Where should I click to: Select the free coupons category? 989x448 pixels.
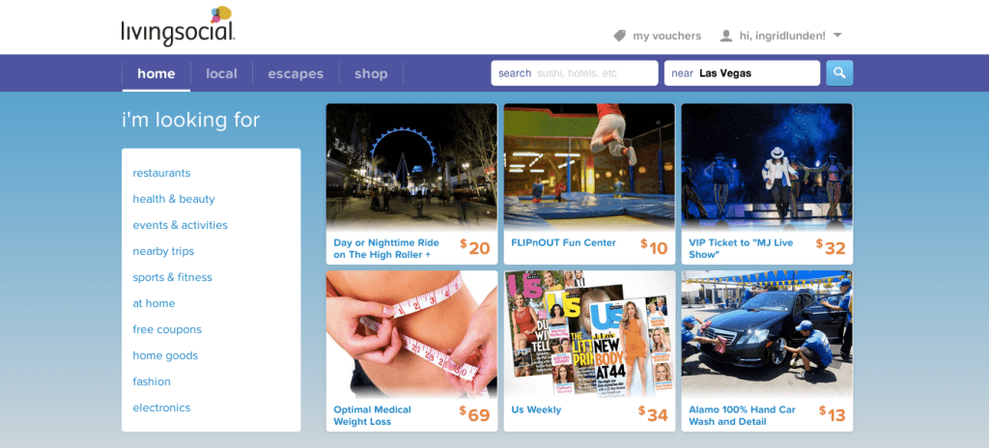click(x=167, y=329)
